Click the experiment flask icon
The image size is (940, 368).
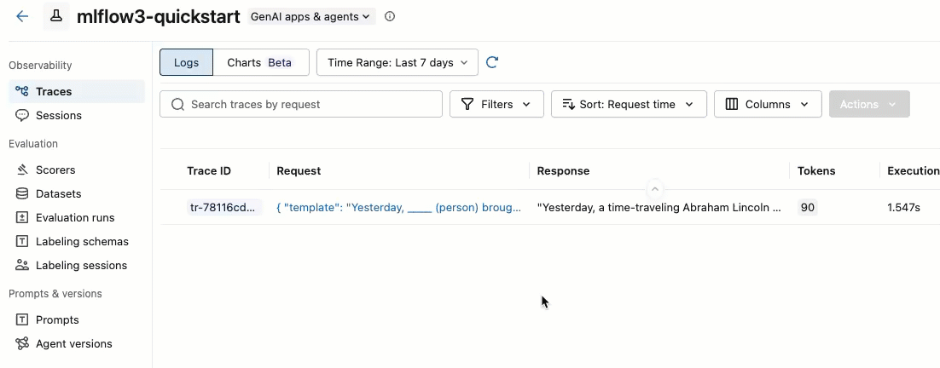(x=56, y=16)
